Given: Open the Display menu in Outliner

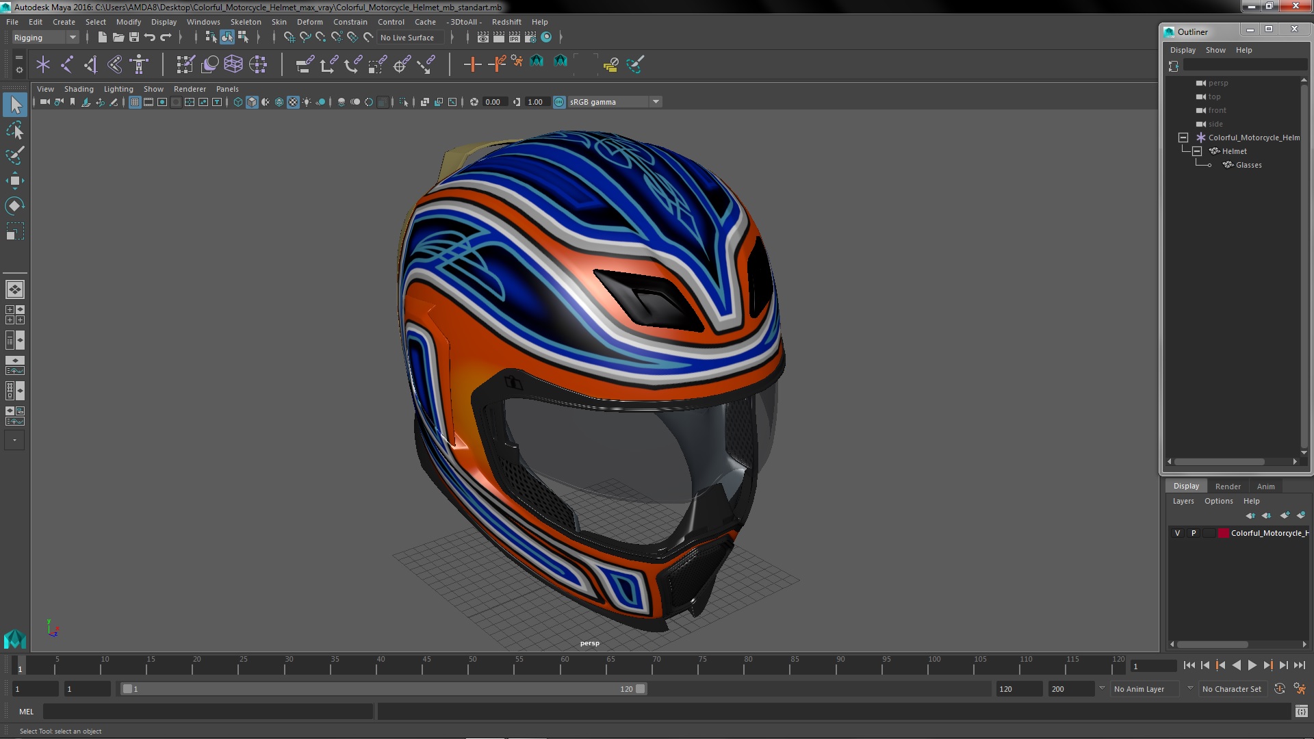Looking at the screenshot, I should [1182, 50].
